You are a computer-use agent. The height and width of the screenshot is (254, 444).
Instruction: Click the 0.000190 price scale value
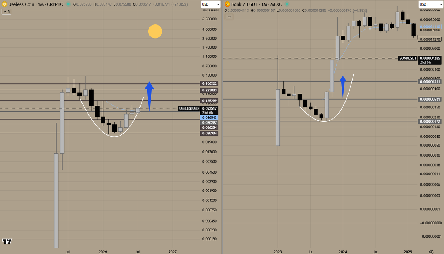pos(209,239)
